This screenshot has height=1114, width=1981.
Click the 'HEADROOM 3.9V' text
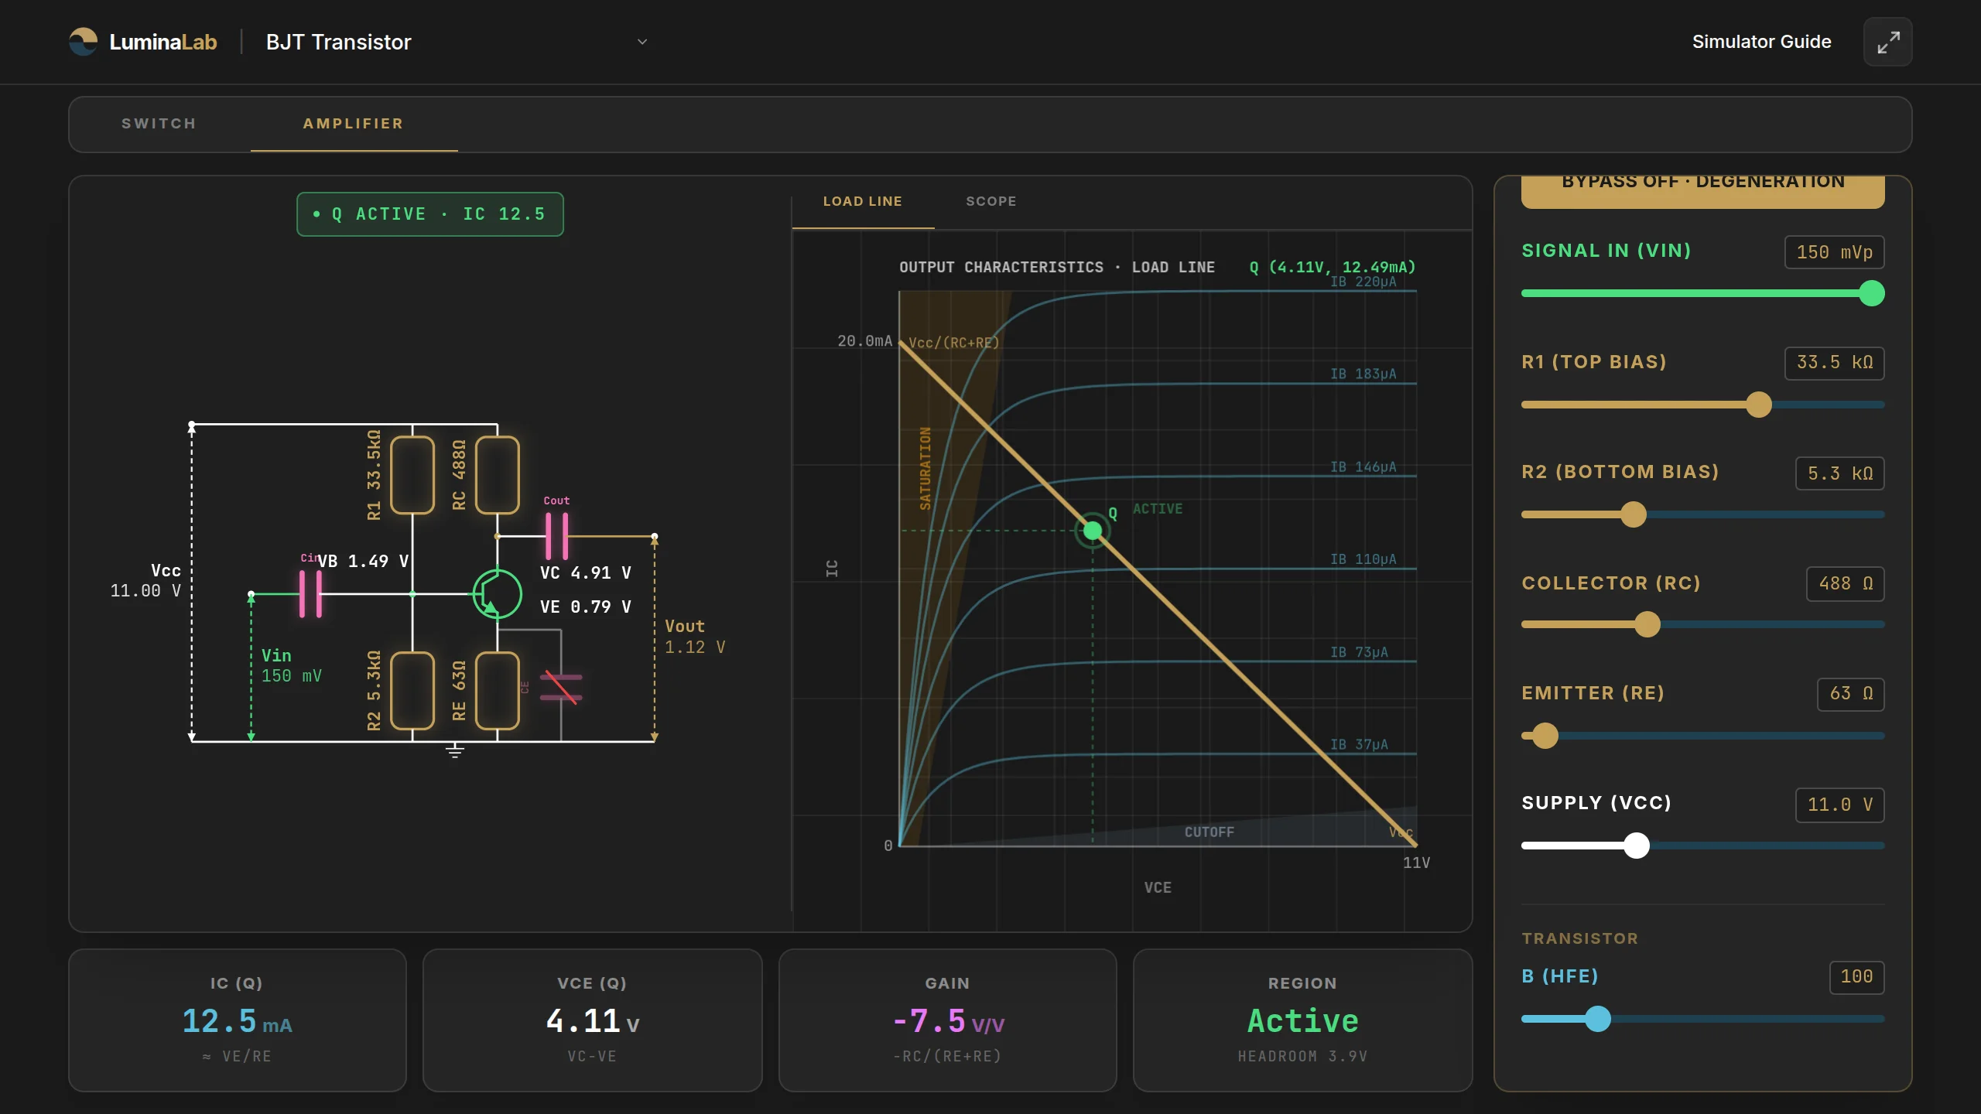(x=1302, y=1057)
